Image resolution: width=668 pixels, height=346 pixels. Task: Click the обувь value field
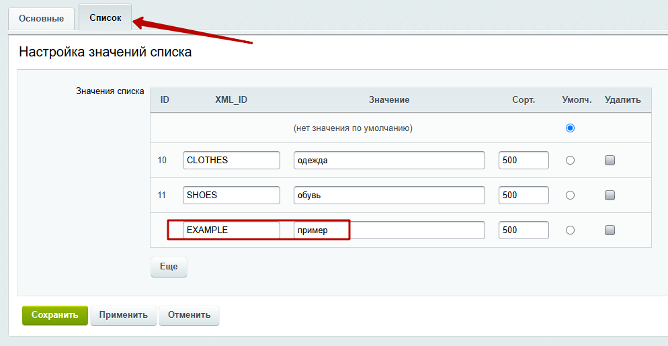tap(389, 195)
